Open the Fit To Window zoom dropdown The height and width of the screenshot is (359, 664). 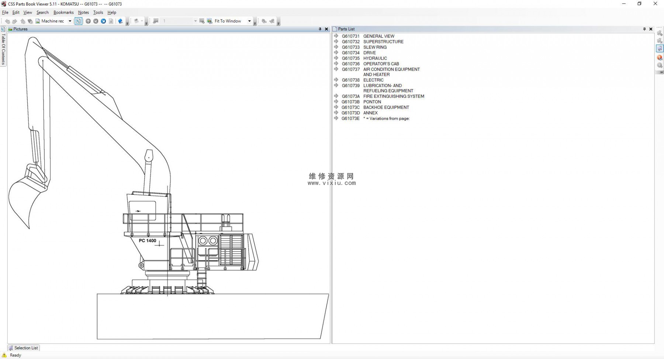249,21
